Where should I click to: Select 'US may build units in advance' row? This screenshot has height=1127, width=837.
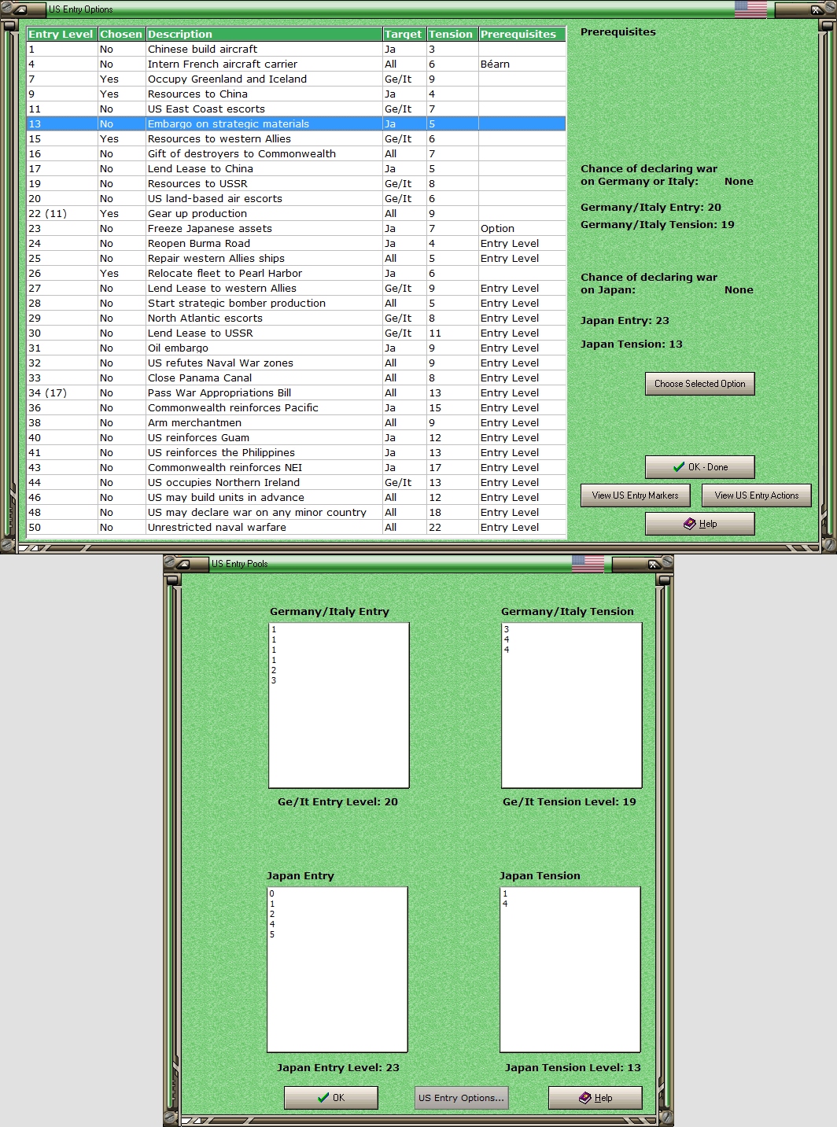click(296, 497)
